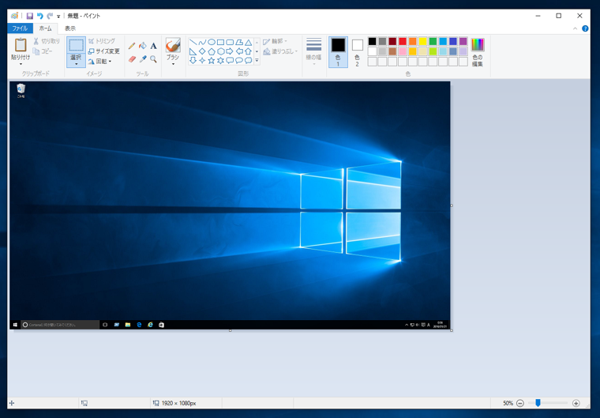Select Color 2 background box
Image resolution: width=600 pixels, height=418 pixels.
coord(357,52)
